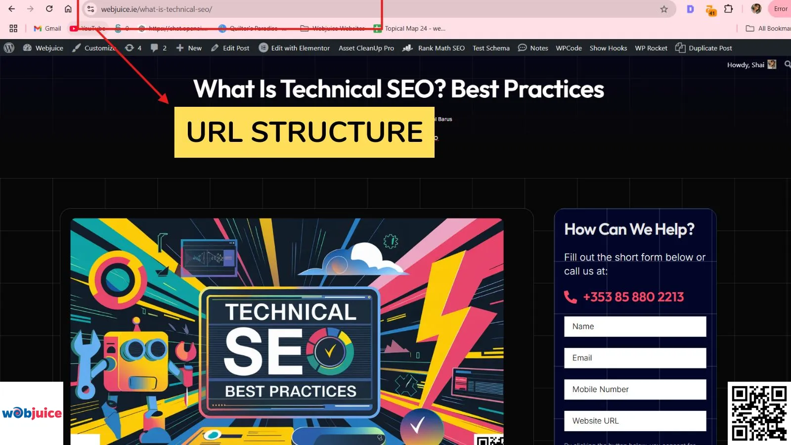
Task: Click the How Can We Help? heading
Action: point(629,229)
